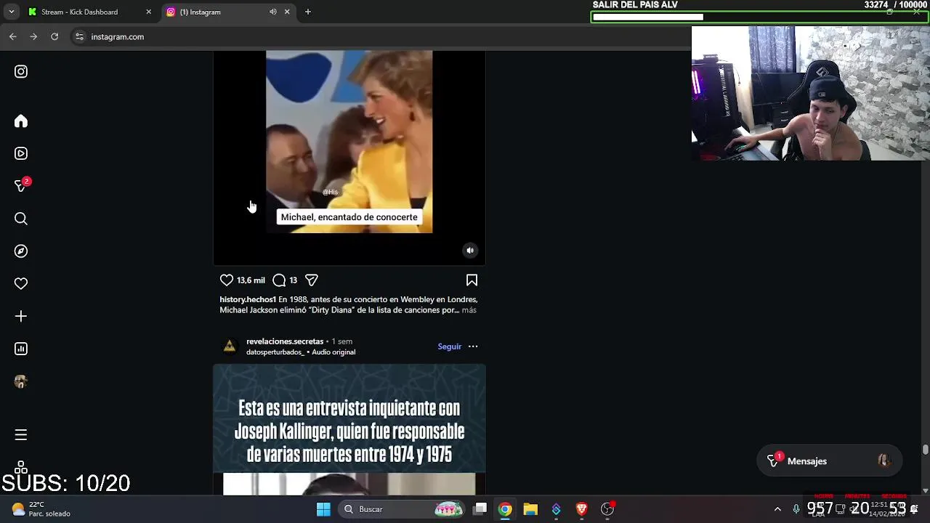This screenshot has height=523, width=930.
Task: Open the dashboard insights icon in sidebar
Action: coord(21,349)
